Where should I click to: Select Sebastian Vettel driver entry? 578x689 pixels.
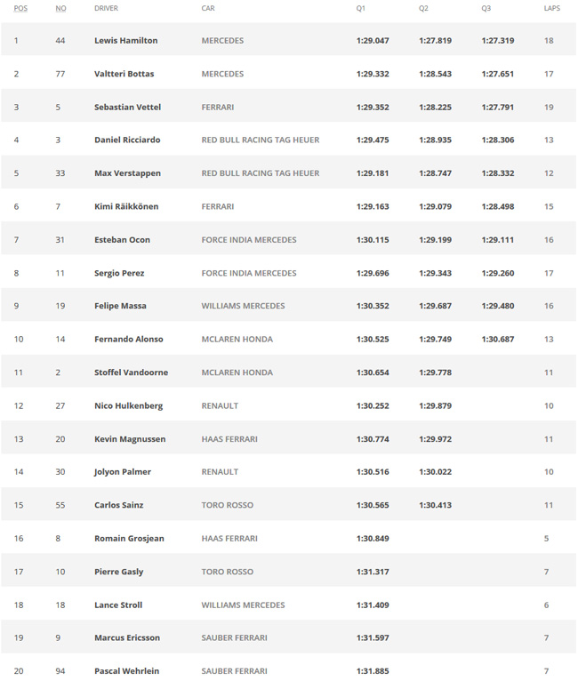point(127,108)
